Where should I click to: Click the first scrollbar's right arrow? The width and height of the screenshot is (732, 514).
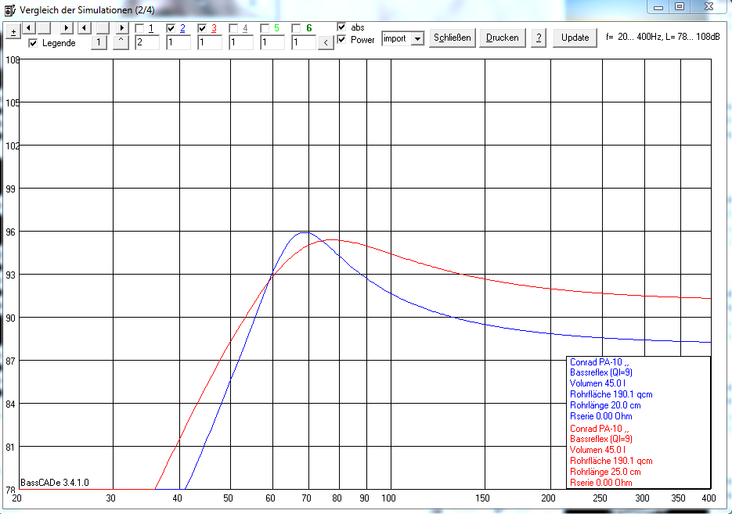(67, 28)
